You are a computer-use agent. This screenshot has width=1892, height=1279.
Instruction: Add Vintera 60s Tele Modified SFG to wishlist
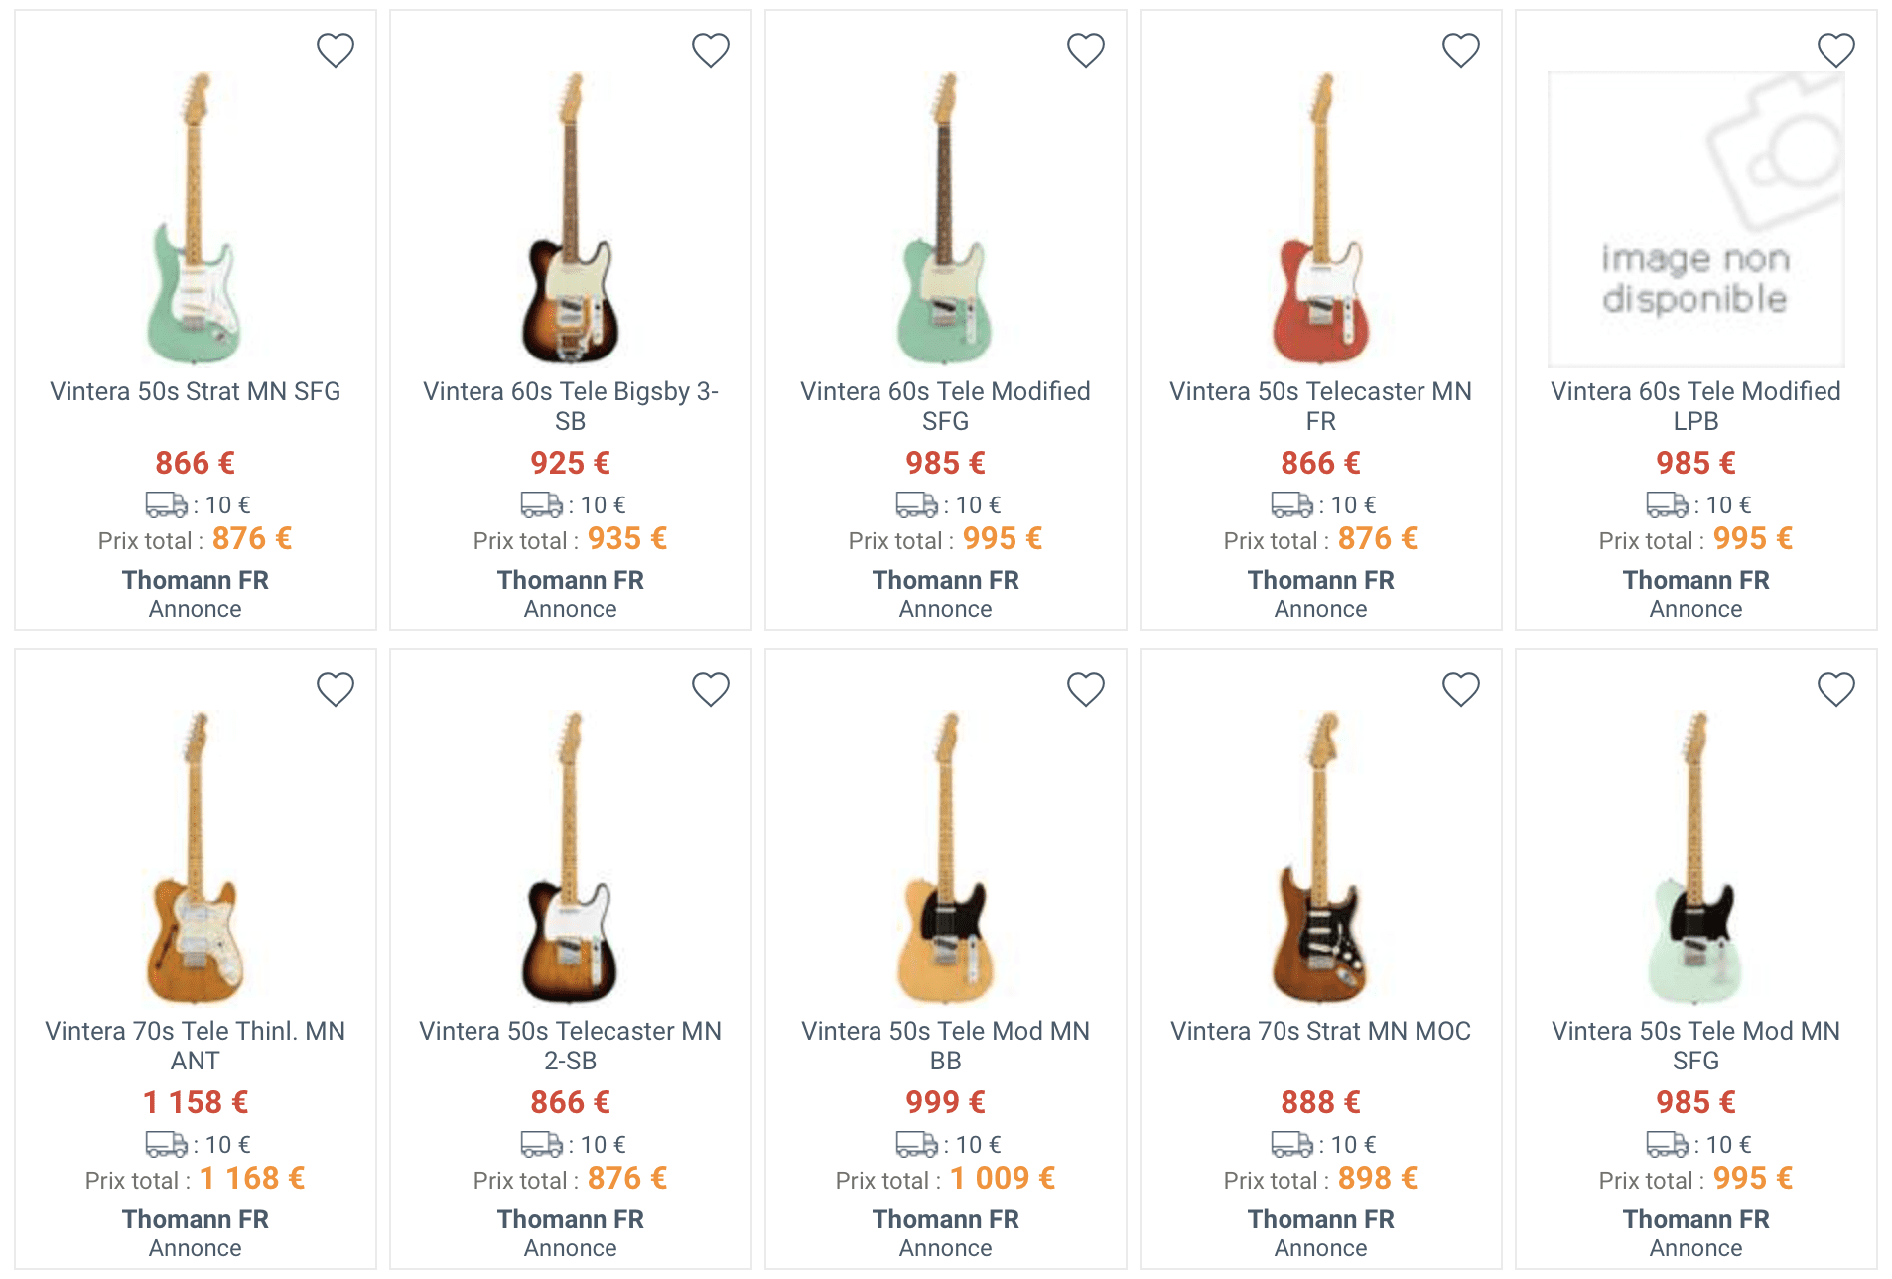tap(1085, 50)
